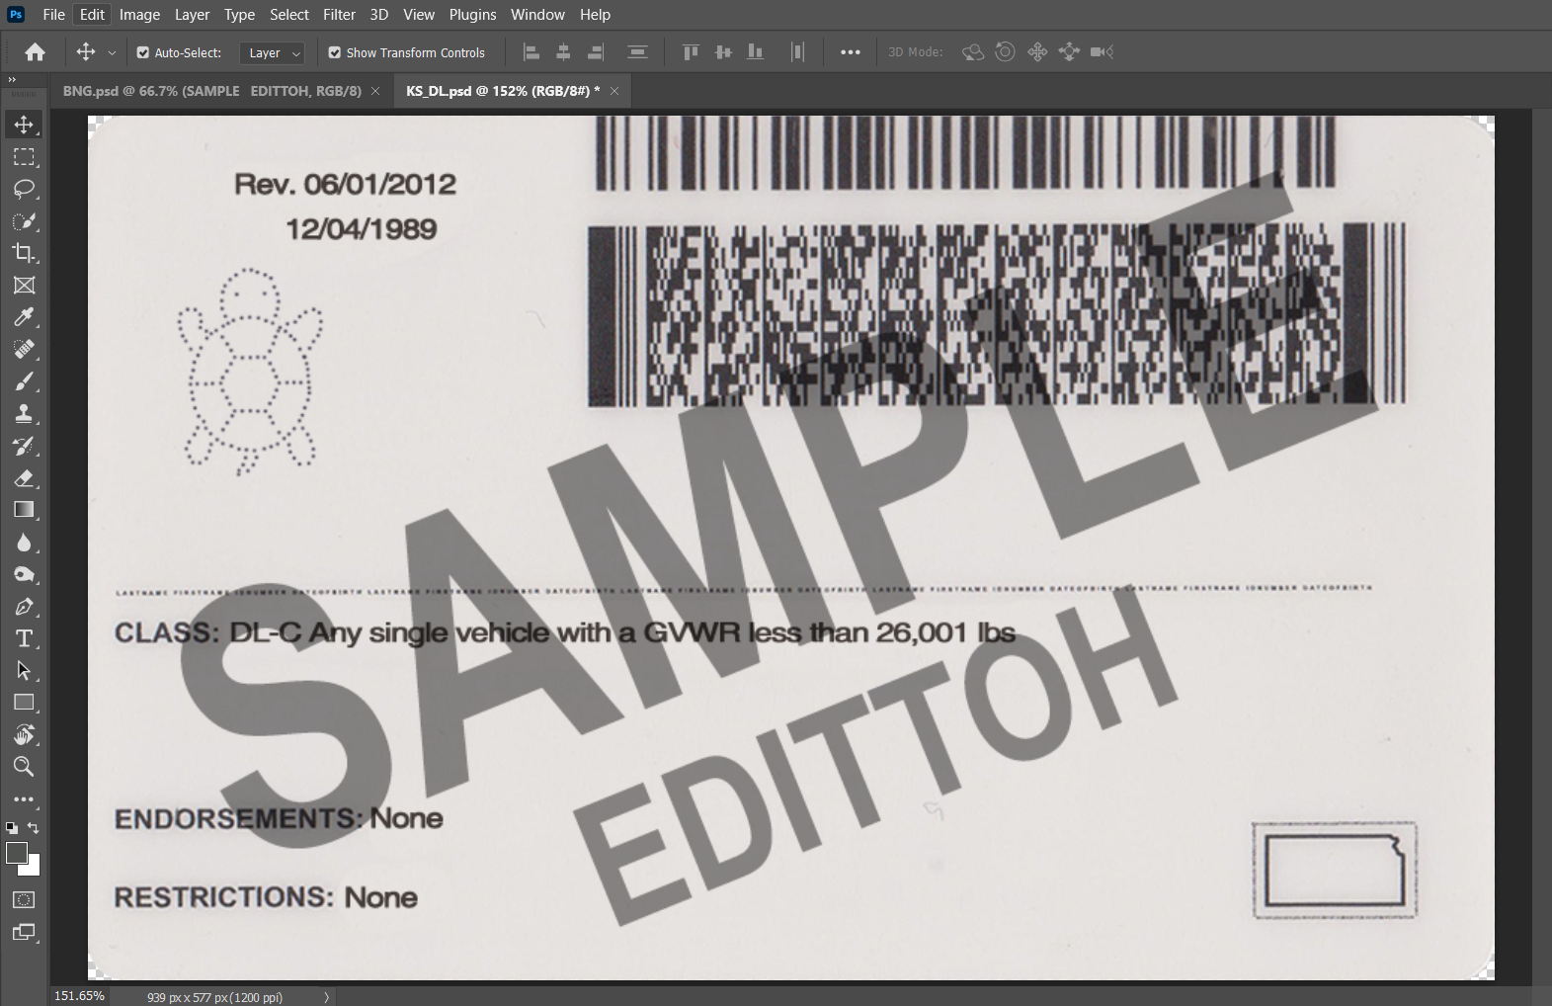Open the 3D menu
Viewport: 1552px width, 1006px height.
[379, 15]
